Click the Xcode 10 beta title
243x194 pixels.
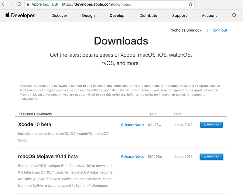tap(35, 124)
